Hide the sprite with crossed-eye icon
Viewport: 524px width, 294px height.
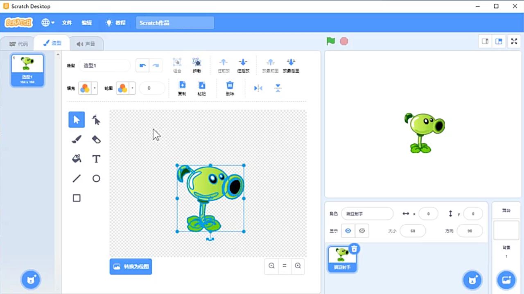pos(362,231)
